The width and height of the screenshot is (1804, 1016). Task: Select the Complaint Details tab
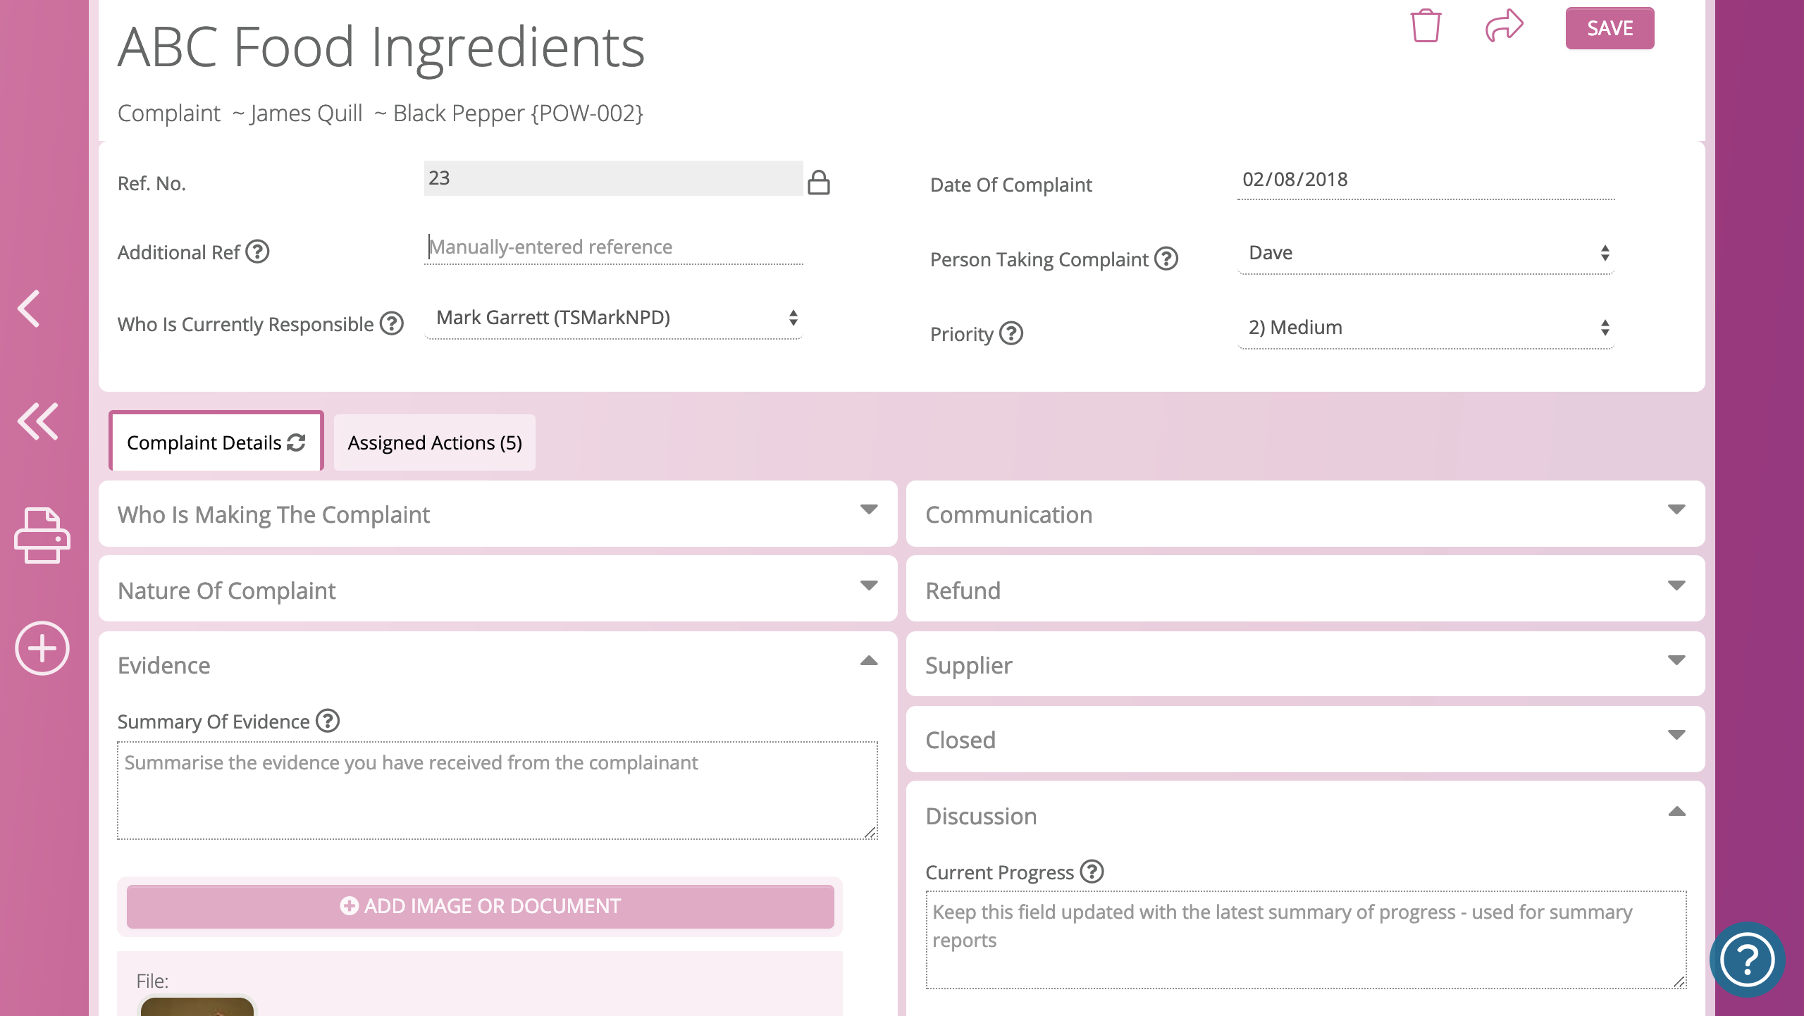point(216,442)
